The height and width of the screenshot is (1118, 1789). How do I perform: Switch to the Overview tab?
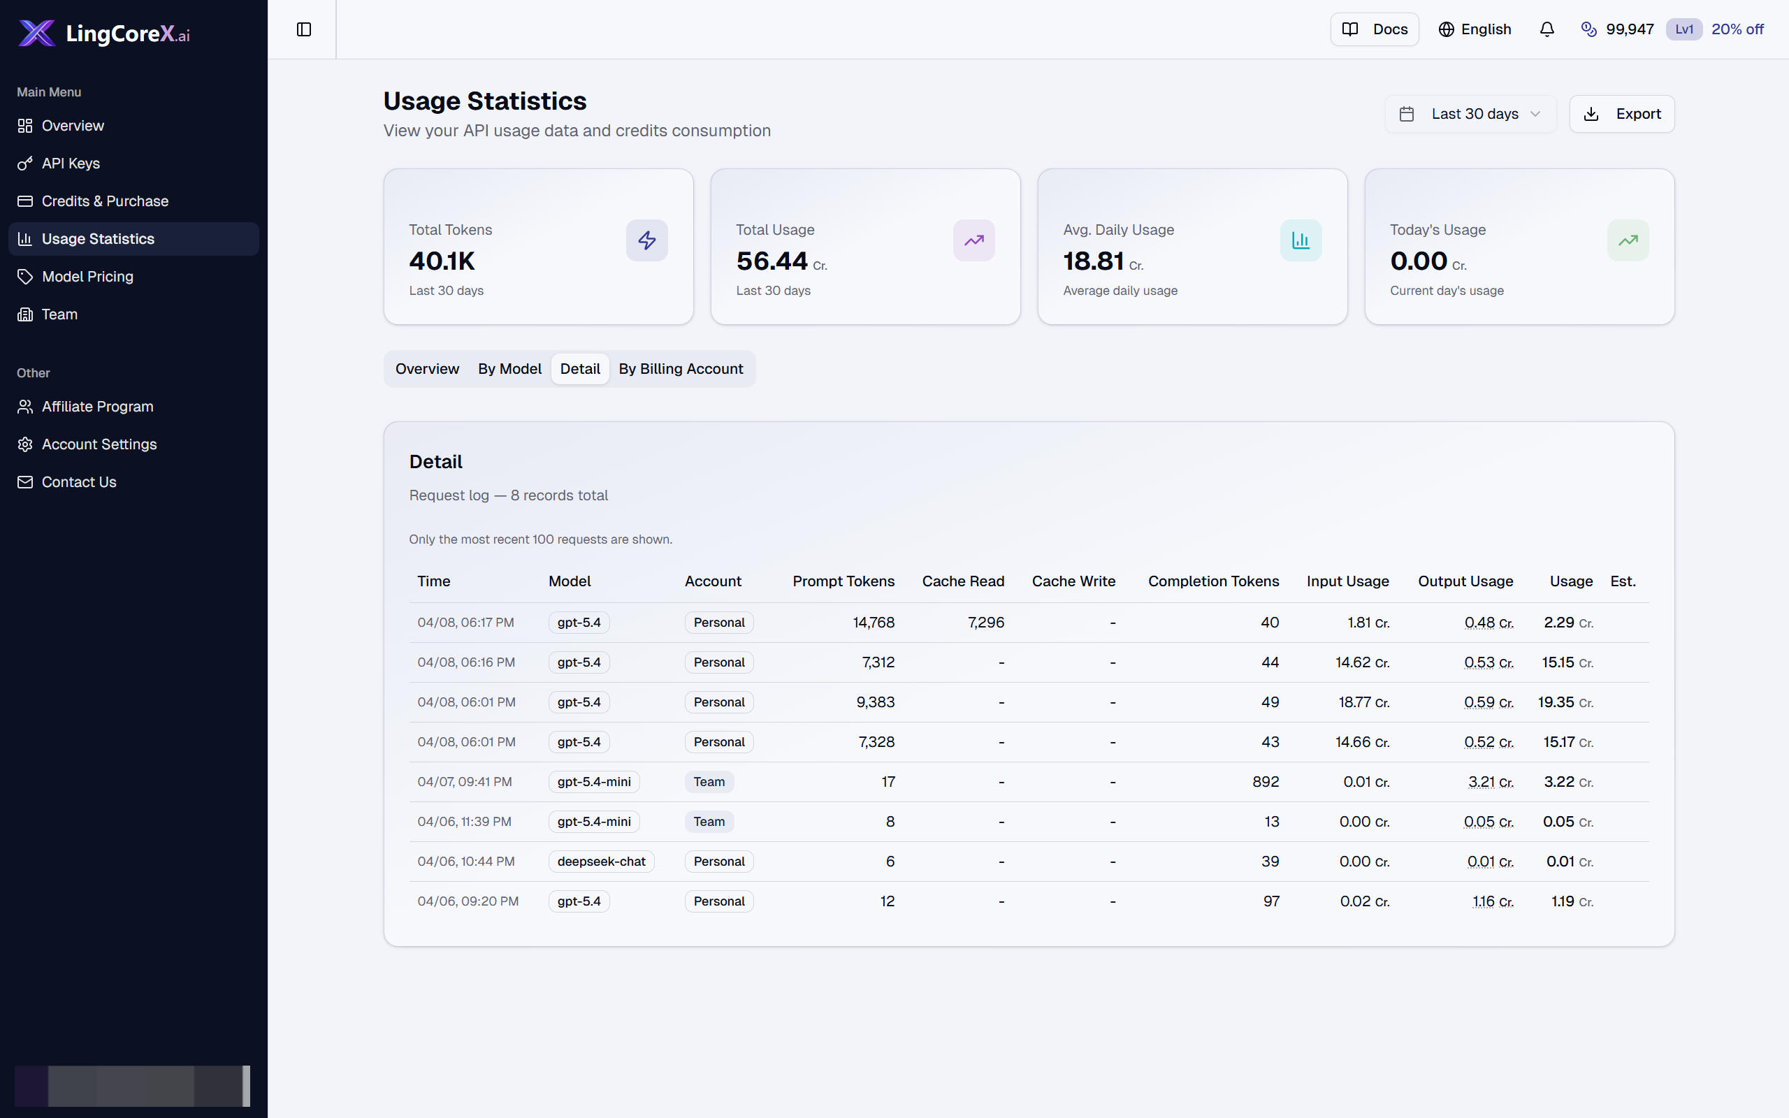point(426,369)
